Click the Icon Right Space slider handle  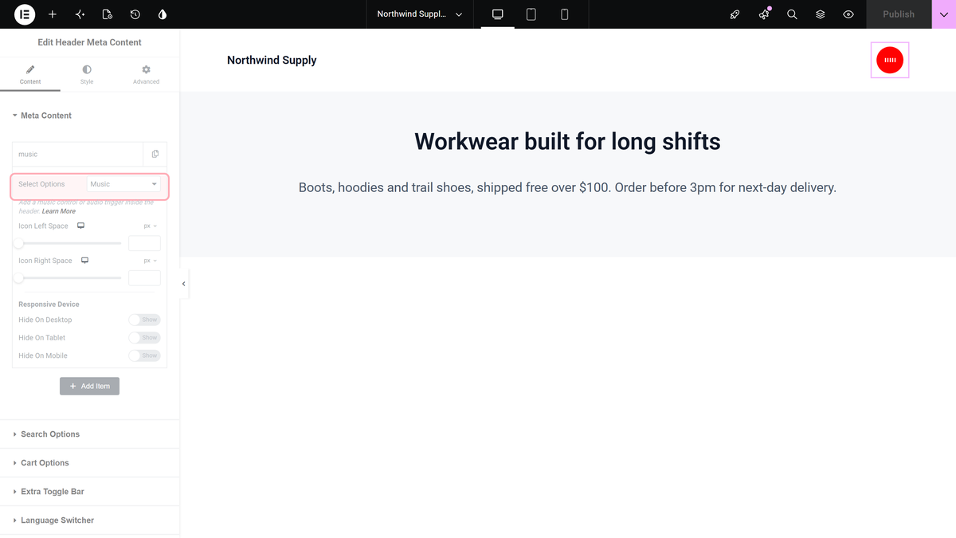tap(18, 278)
